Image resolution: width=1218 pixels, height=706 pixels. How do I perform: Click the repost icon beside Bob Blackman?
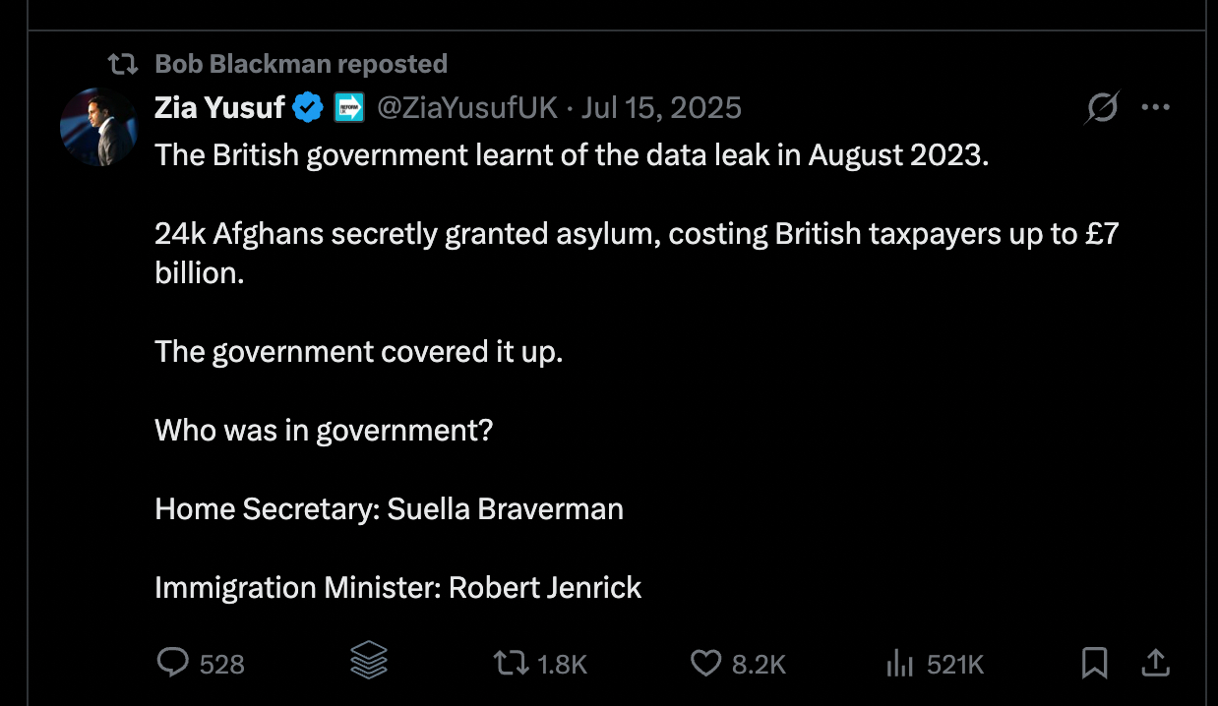(122, 65)
